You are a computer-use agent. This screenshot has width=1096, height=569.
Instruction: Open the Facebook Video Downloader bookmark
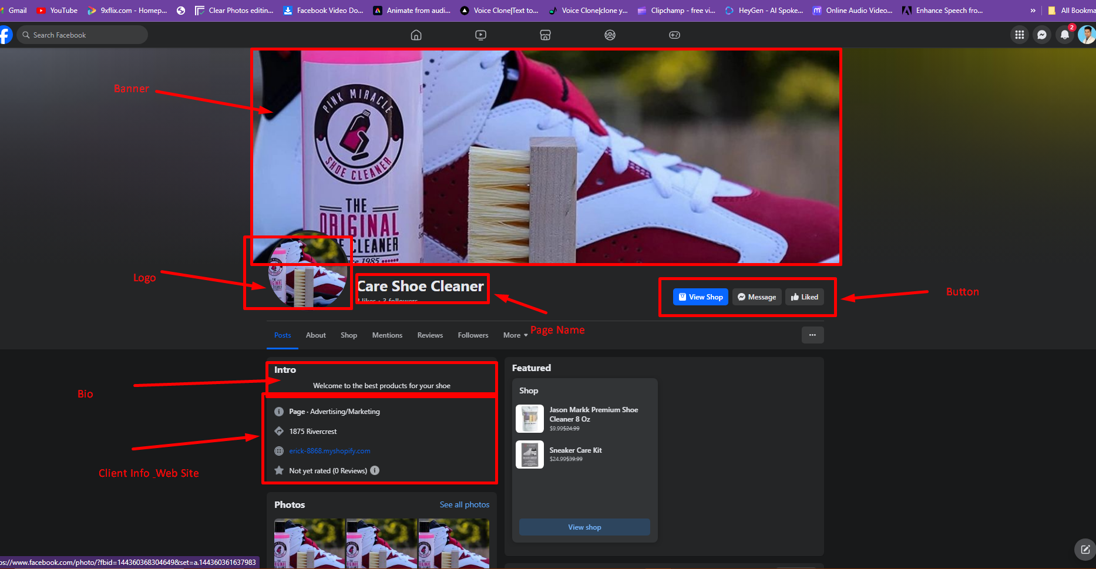coord(323,11)
